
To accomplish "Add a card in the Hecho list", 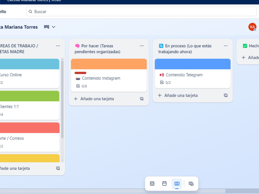I will pos(250,57).
